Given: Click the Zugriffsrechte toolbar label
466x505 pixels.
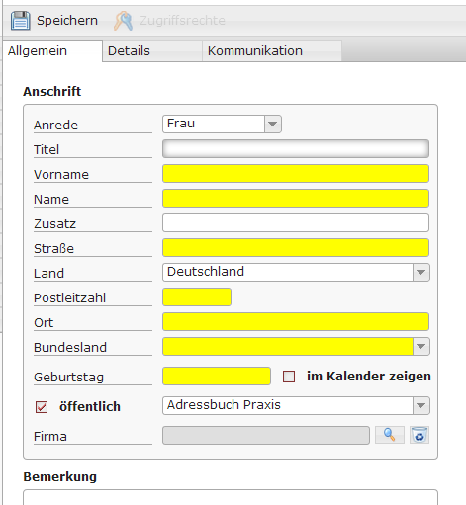Looking at the screenshot, I should (x=182, y=21).
